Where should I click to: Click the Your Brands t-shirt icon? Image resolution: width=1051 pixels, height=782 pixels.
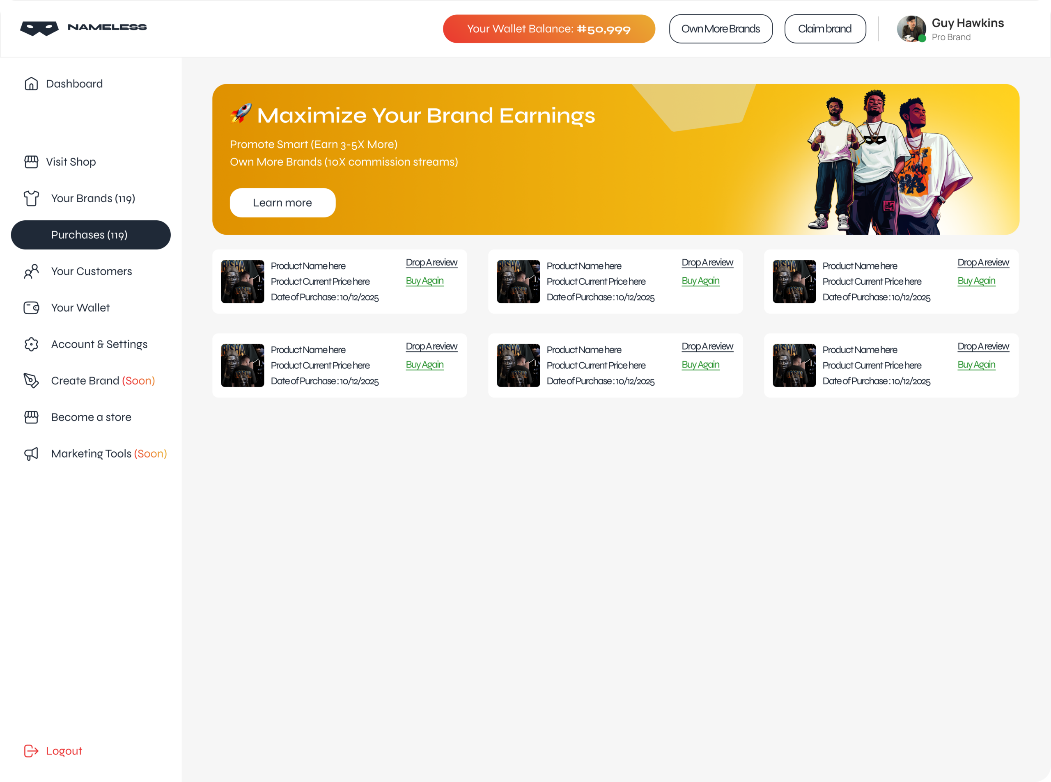click(x=31, y=198)
